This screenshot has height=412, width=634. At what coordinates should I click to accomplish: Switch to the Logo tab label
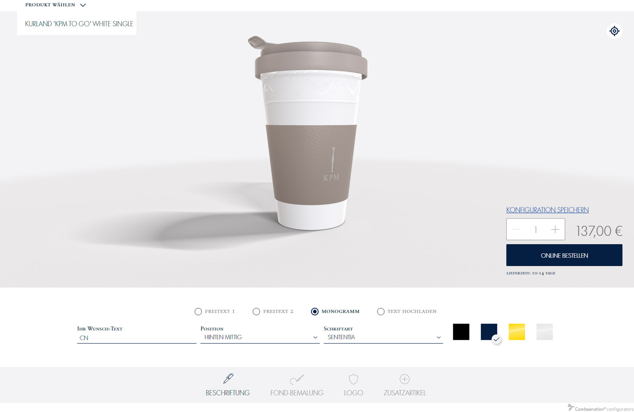point(353,393)
